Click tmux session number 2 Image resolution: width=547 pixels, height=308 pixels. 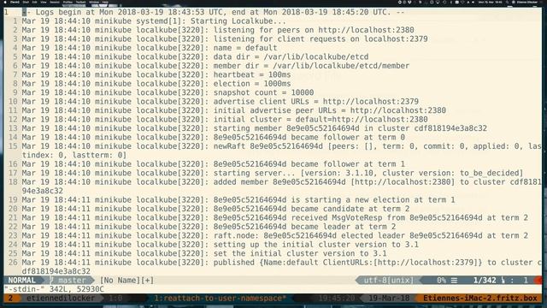[x=10, y=299]
